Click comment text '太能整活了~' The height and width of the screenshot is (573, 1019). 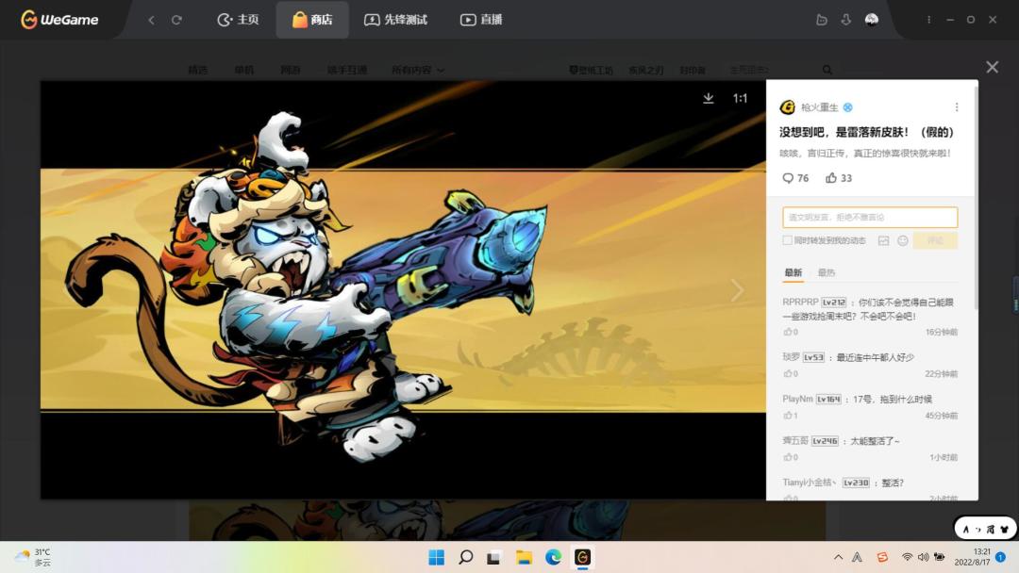[875, 441]
